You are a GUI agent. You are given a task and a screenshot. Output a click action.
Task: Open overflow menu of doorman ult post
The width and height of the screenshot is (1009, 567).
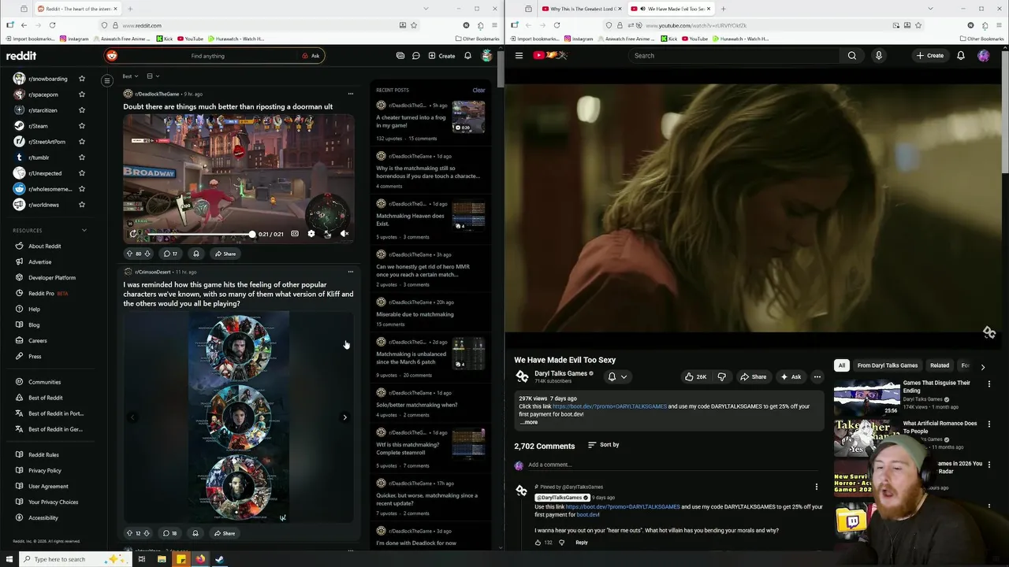351,94
